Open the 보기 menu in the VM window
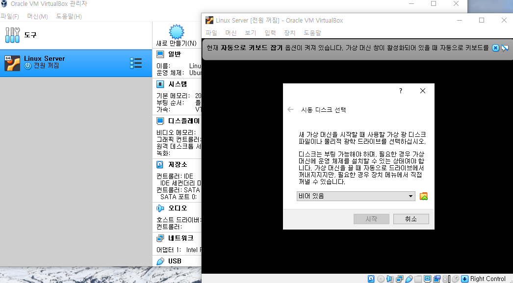This screenshot has height=283, width=513. click(x=251, y=33)
